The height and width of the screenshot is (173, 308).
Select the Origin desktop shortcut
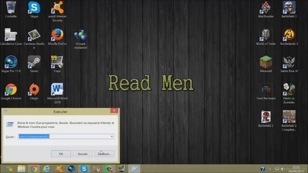34,91
